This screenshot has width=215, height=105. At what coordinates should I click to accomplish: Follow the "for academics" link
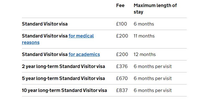[x=84, y=54]
